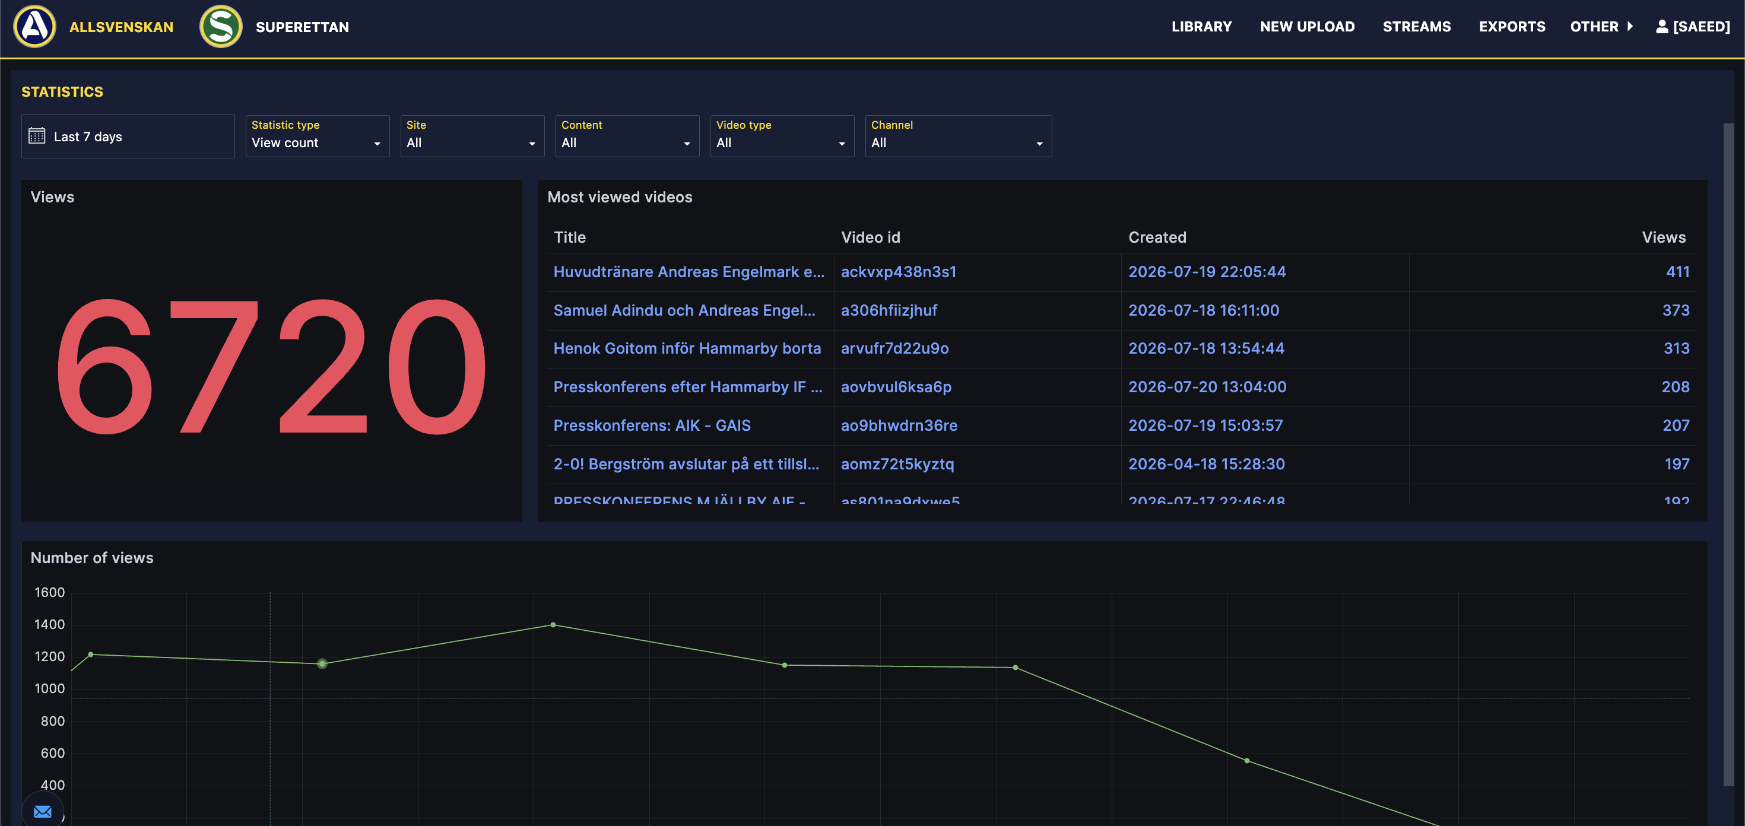Open the STREAMS menu item
Image resolution: width=1745 pixels, height=826 pixels.
click(x=1416, y=26)
